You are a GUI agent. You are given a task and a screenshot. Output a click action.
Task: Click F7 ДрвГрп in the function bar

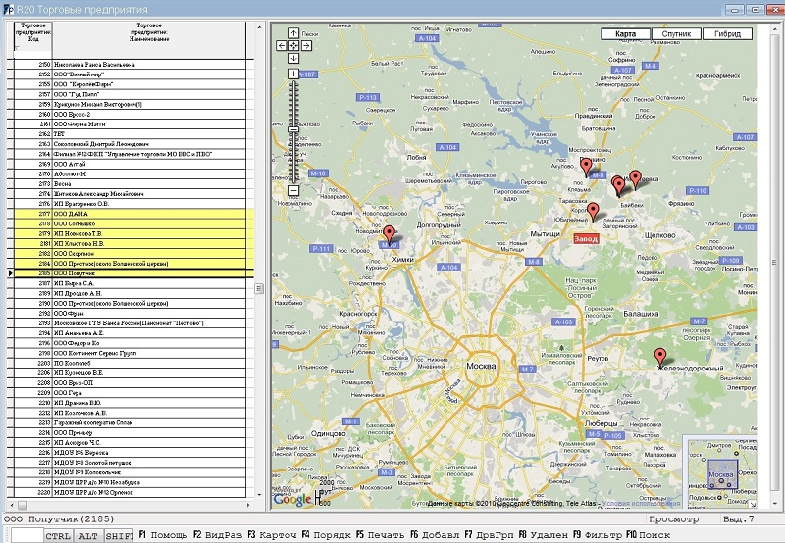coord(489,535)
